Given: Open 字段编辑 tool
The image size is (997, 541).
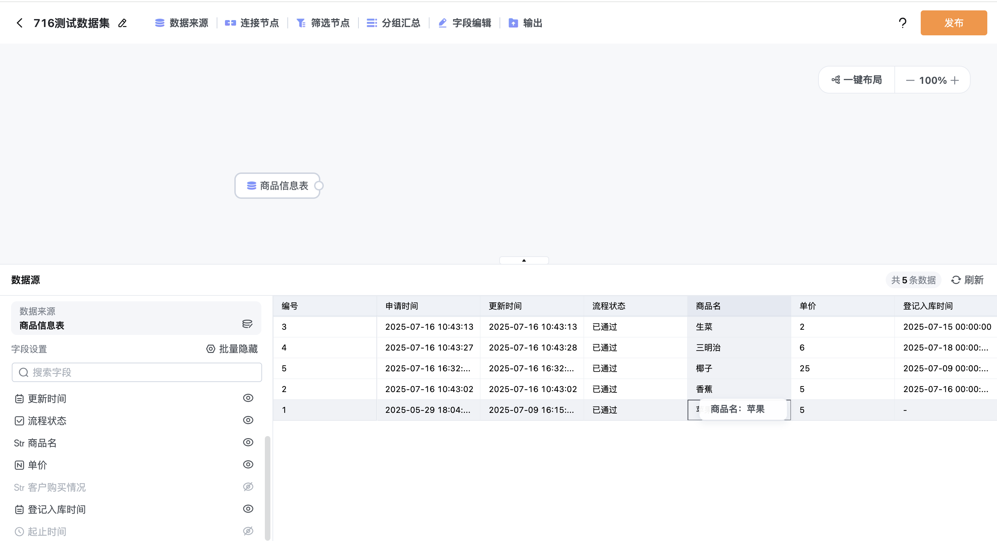Looking at the screenshot, I should pos(465,23).
